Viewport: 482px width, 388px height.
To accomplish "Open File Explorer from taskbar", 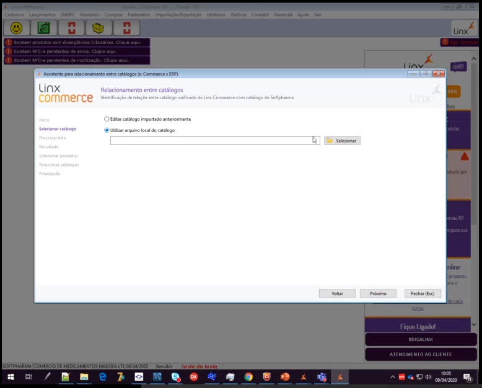I will tap(84, 377).
